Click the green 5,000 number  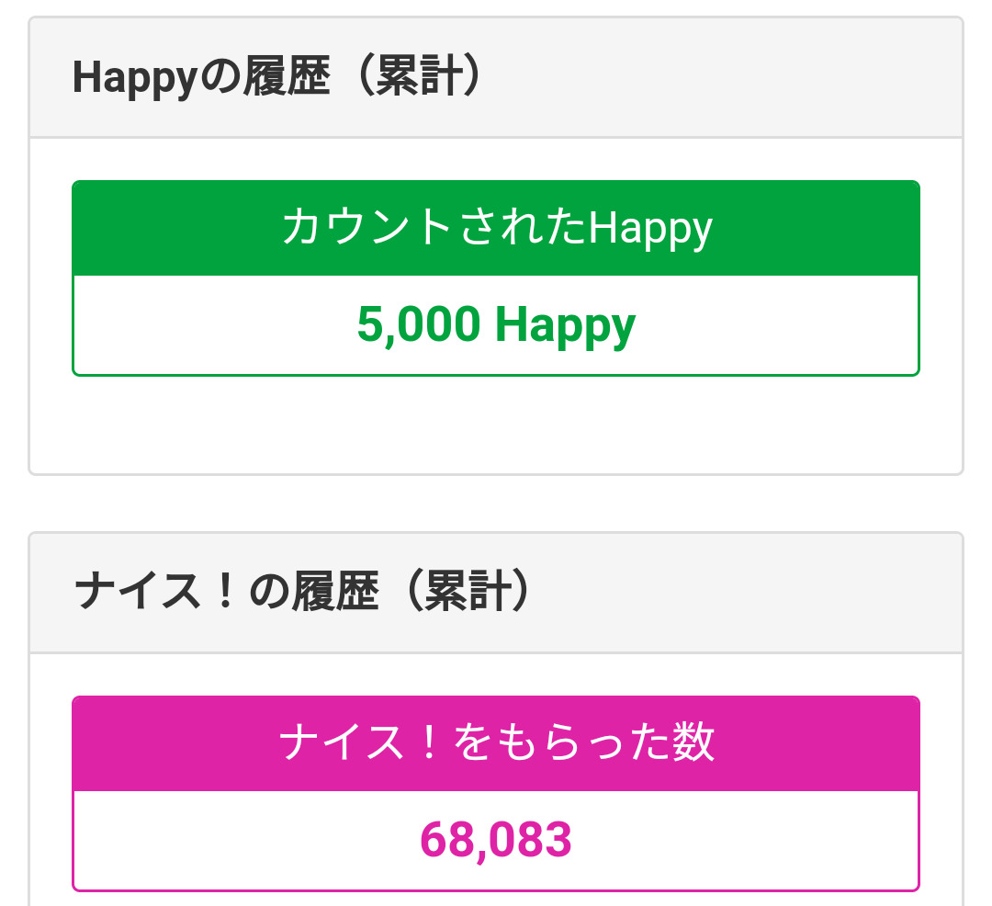[x=418, y=325]
